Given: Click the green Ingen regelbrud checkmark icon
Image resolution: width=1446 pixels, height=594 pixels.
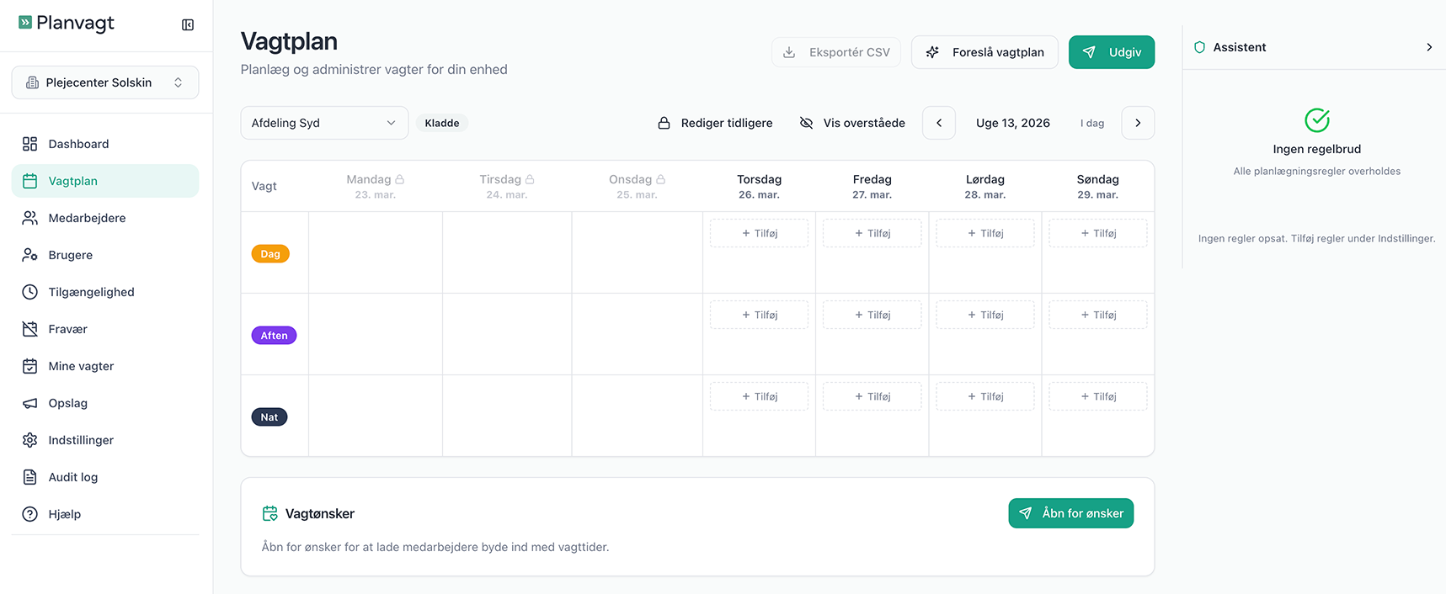Looking at the screenshot, I should [1317, 120].
